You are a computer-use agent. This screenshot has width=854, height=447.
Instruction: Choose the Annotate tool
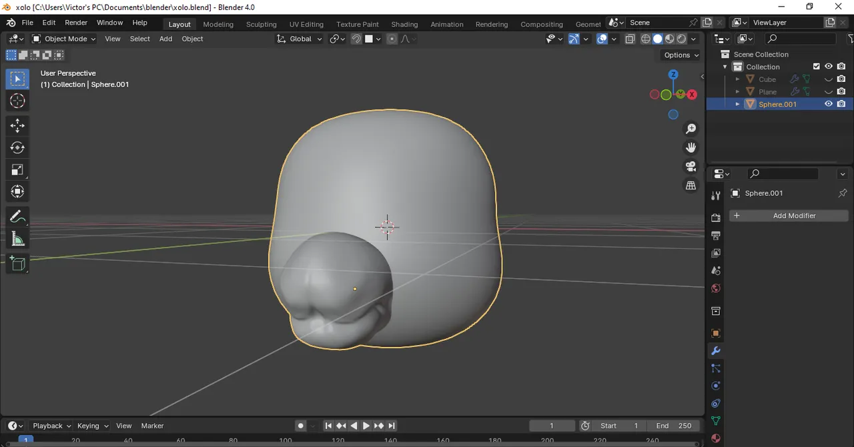click(x=17, y=217)
